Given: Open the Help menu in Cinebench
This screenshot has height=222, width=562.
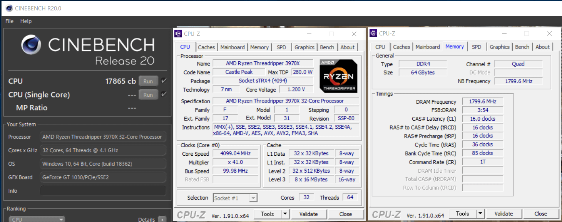Looking at the screenshot, I should (x=26, y=21).
